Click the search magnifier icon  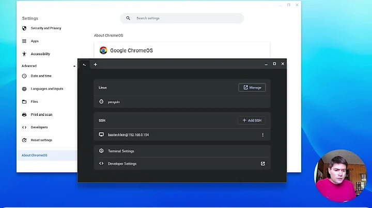coord(128,18)
